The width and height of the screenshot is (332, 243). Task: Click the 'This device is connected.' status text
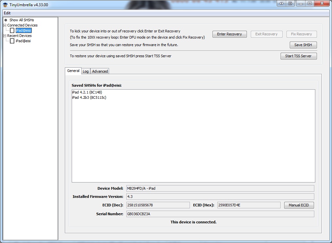click(194, 222)
